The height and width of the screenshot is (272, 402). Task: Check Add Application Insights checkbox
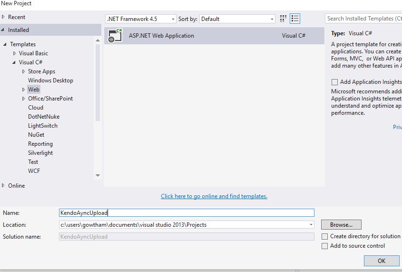click(334, 82)
